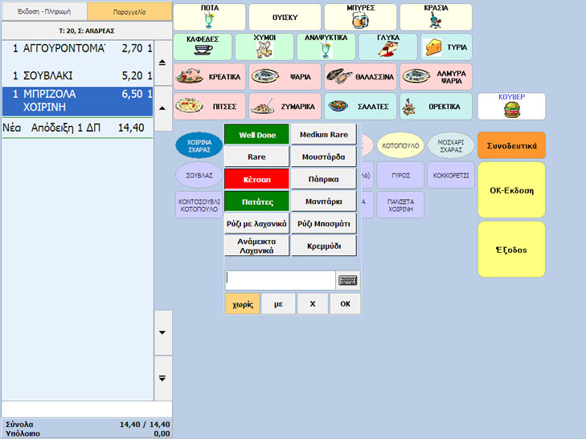Select the ΚΡΑΣΙΑ wine category

coord(436,17)
